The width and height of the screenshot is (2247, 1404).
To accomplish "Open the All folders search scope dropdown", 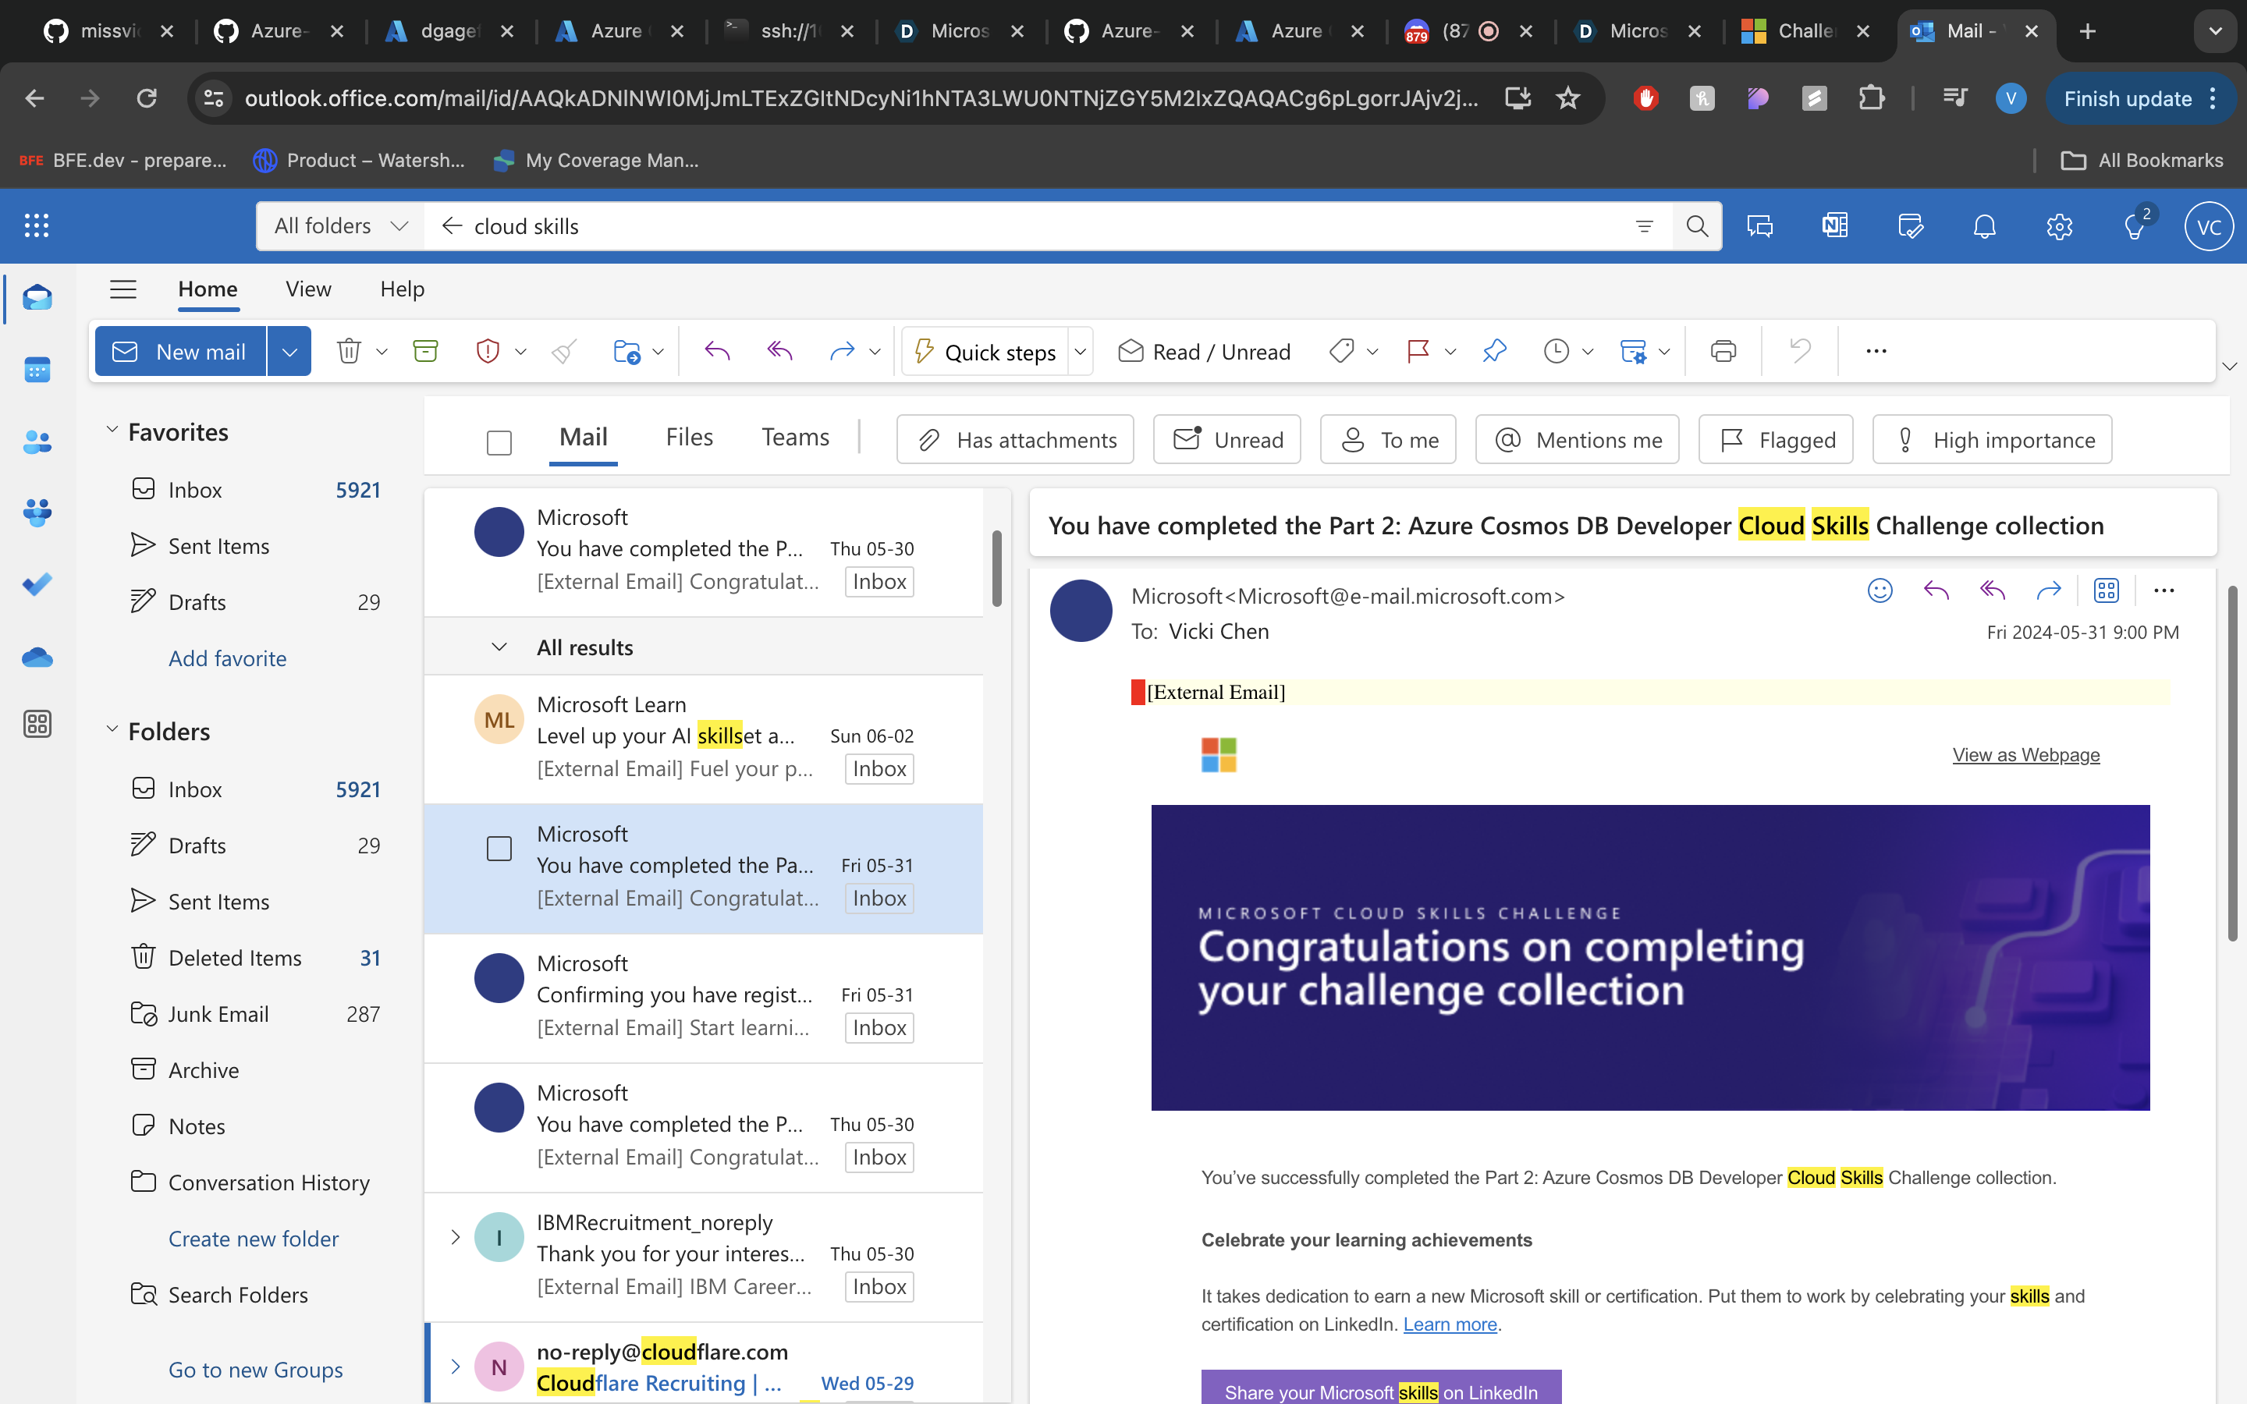I will pyautogui.click(x=341, y=225).
